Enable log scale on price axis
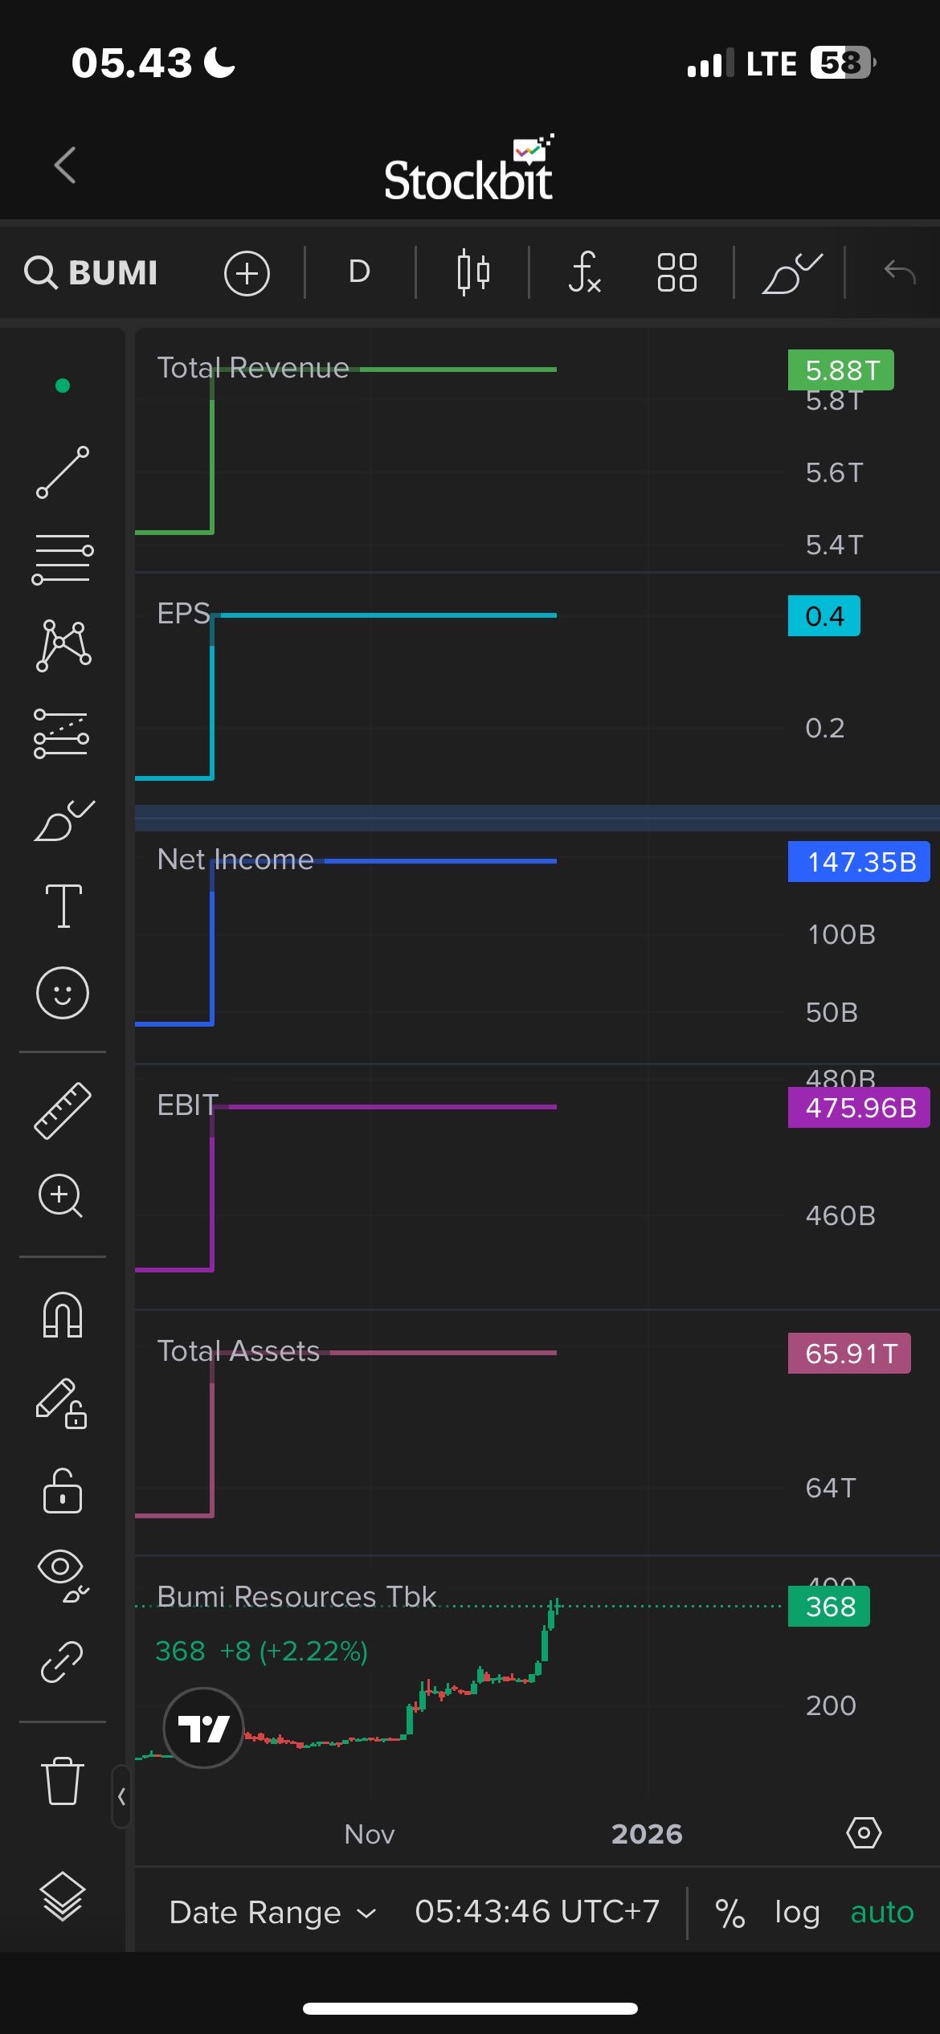Viewport: 940px width, 2034px height. pos(796,1912)
